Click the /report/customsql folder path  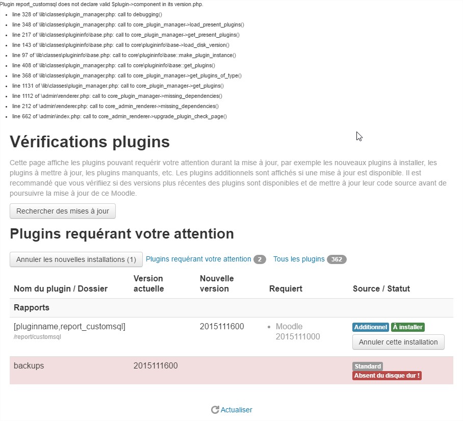point(38,337)
